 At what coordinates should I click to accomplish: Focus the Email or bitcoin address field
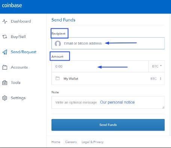[x=108, y=43]
